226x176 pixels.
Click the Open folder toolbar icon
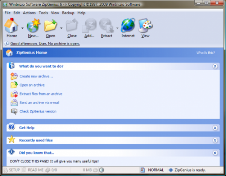50,26
